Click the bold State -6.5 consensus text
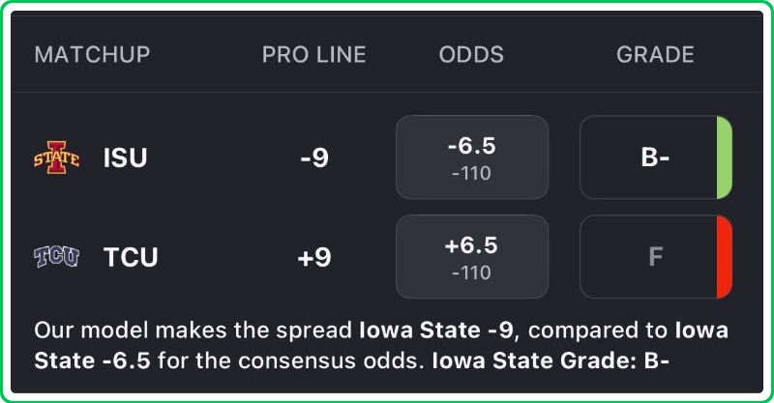The height and width of the screenshot is (403, 774). click(x=93, y=361)
